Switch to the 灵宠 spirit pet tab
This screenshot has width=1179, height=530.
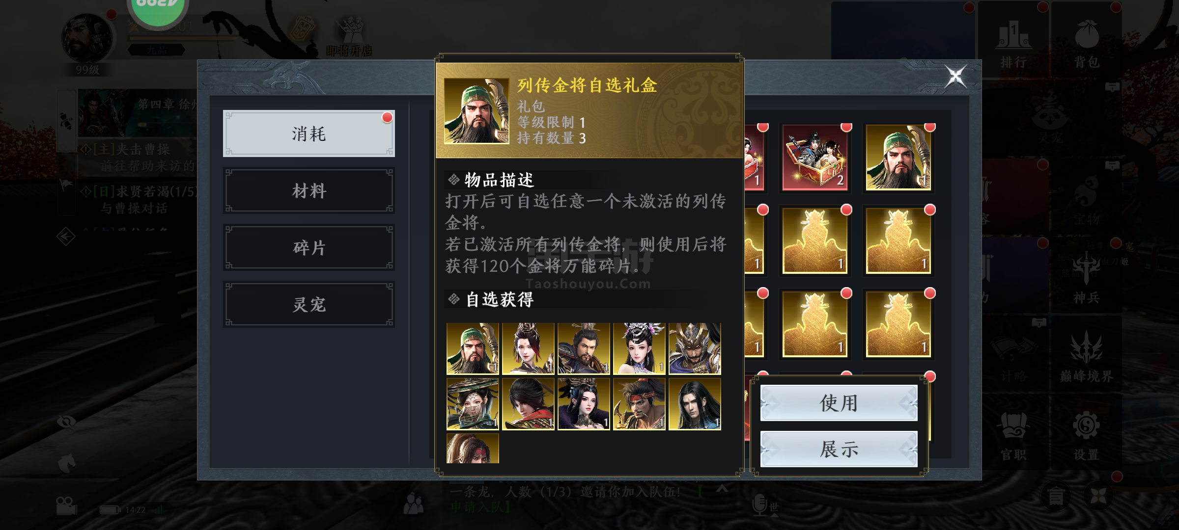point(309,305)
